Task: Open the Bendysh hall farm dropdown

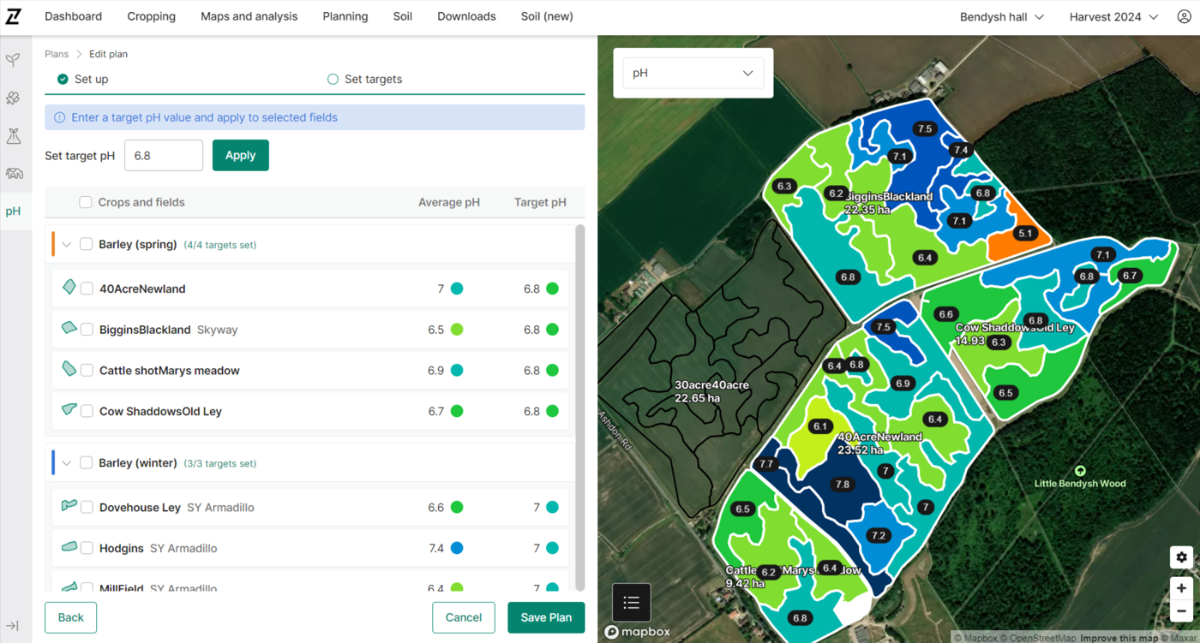Action: 1001,16
